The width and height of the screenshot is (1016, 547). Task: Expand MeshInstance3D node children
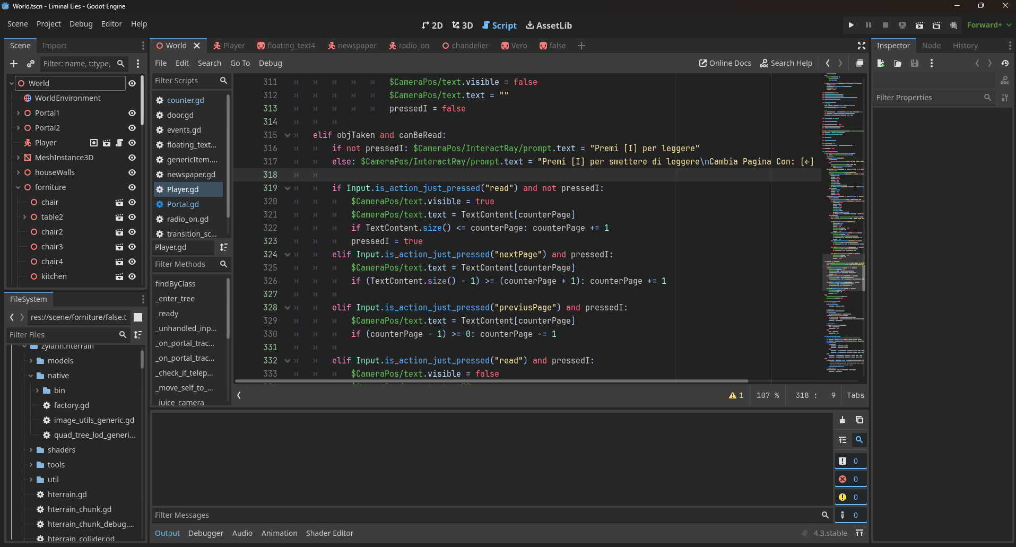18,158
